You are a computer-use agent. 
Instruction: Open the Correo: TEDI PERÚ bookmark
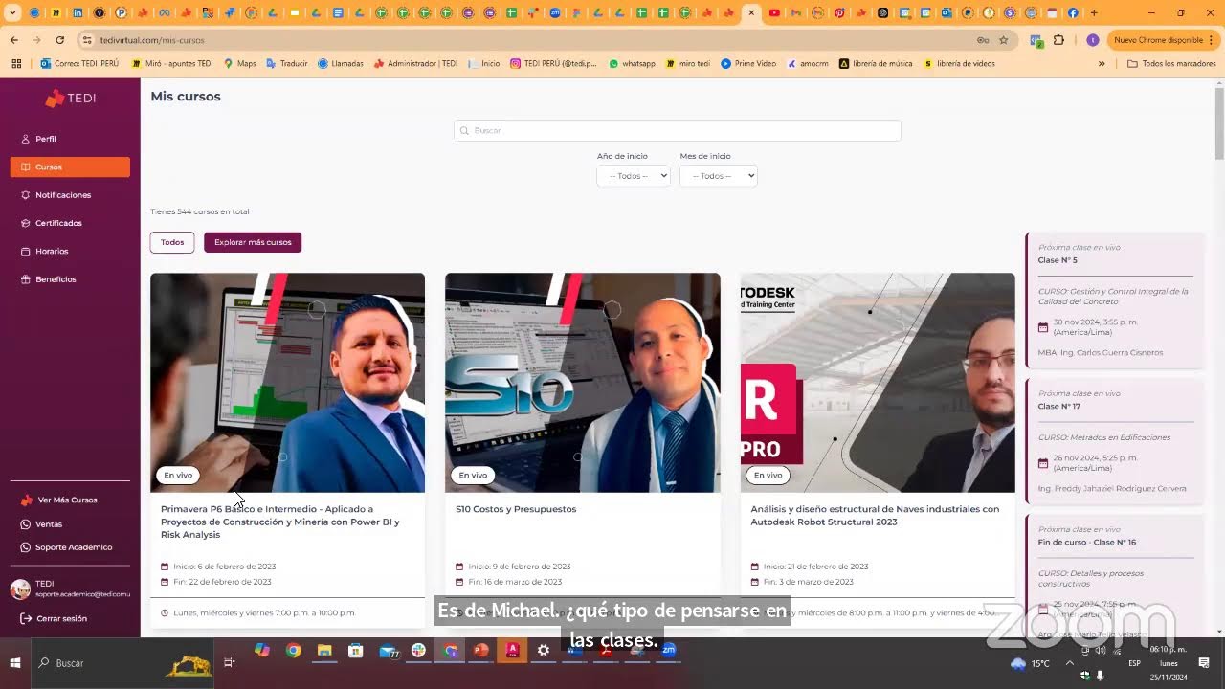click(x=79, y=64)
